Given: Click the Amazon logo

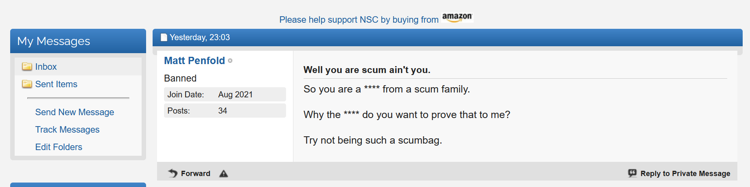Looking at the screenshot, I should pyautogui.click(x=457, y=17).
